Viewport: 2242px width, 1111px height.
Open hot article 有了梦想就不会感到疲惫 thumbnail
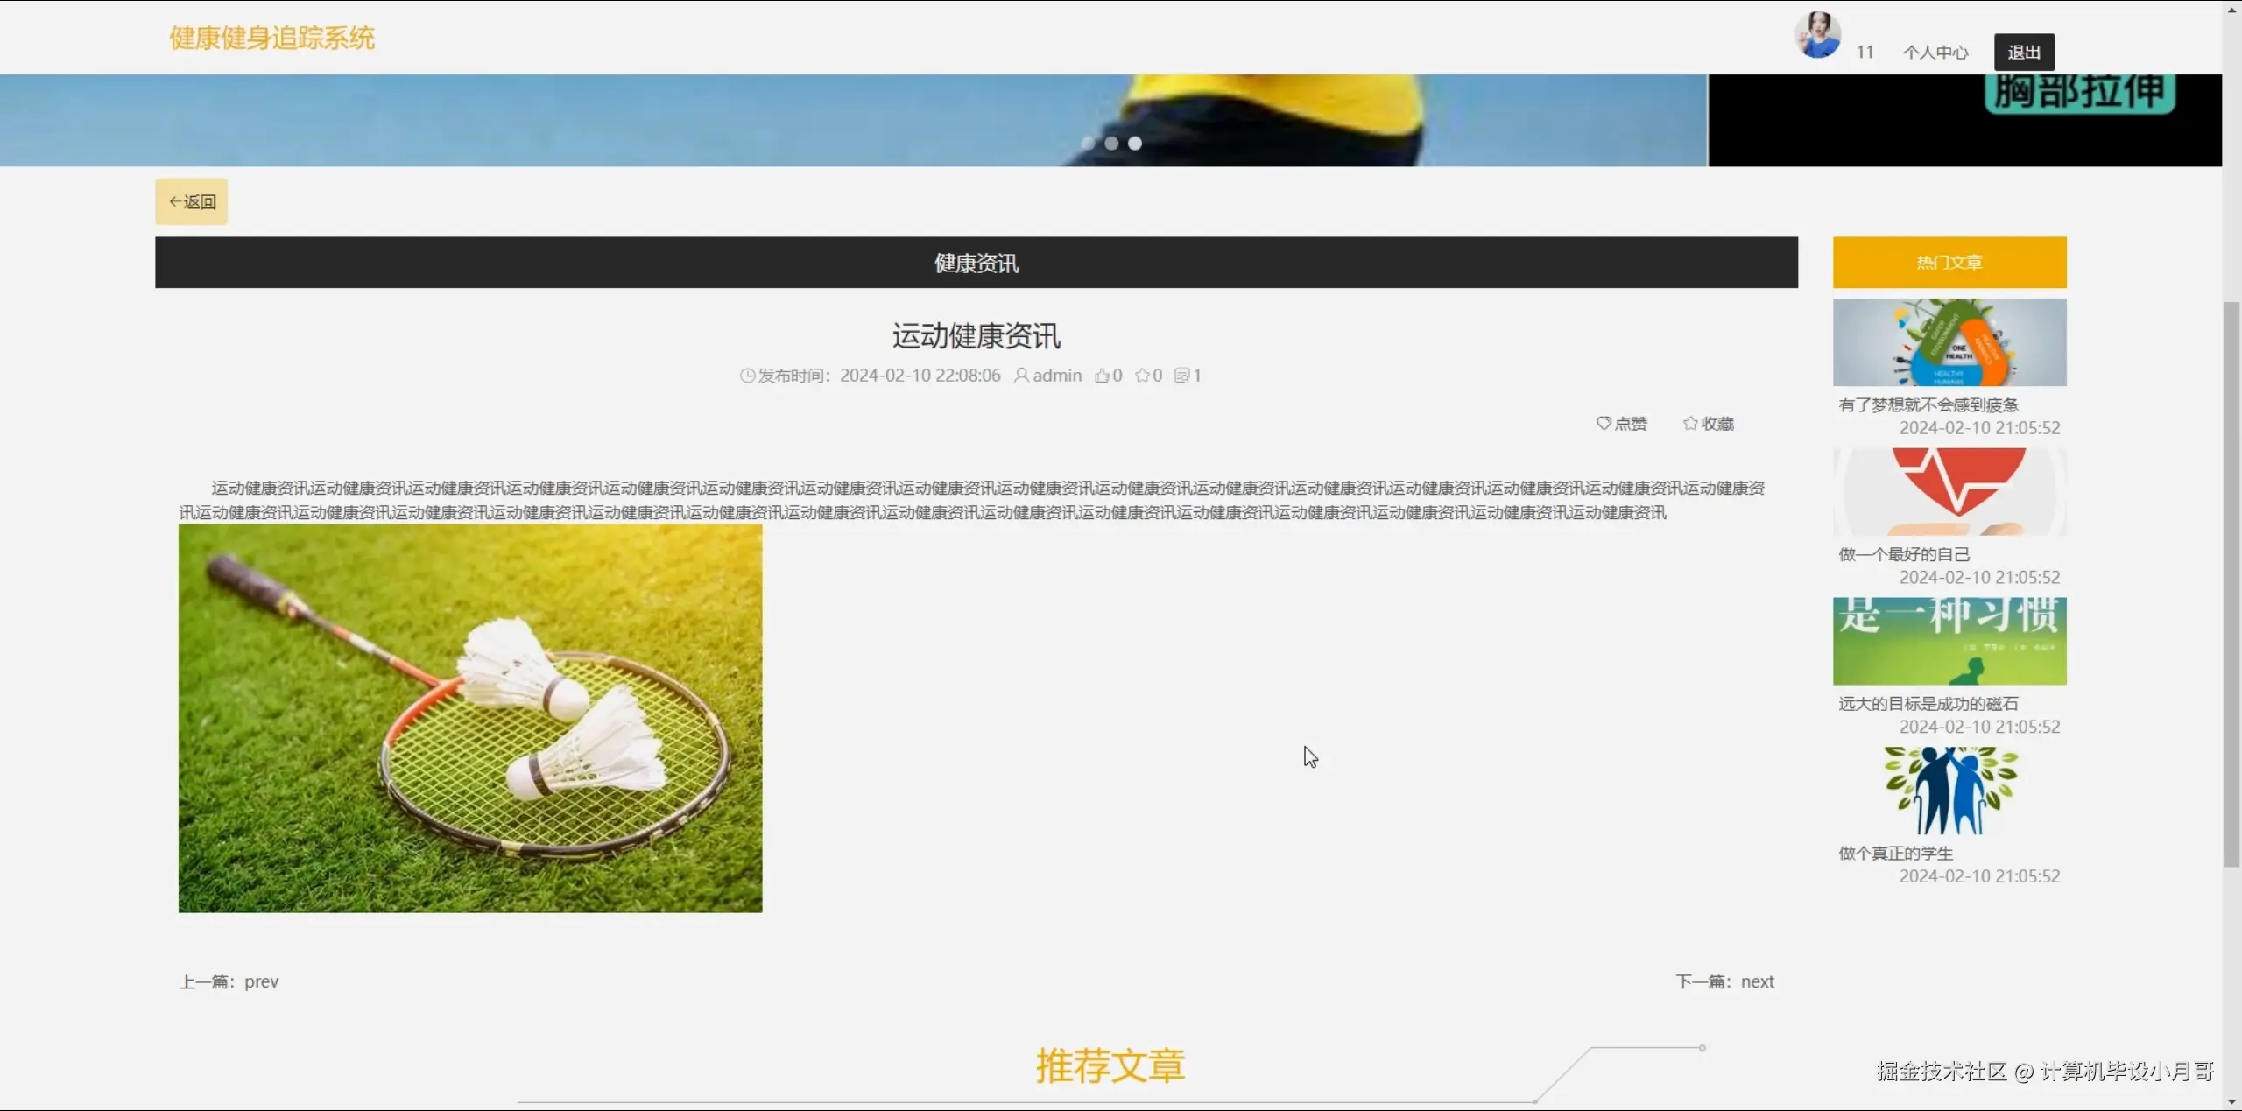1949,342
